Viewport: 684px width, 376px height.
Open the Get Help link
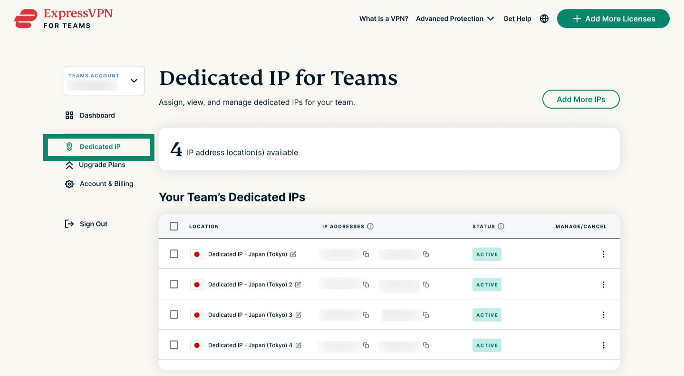pyautogui.click(x=517, y=19)
